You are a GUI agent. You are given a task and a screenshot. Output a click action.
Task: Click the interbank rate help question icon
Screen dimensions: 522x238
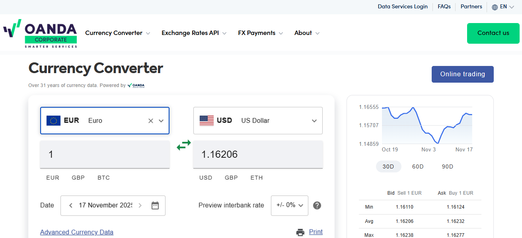(x=317, y=205)
